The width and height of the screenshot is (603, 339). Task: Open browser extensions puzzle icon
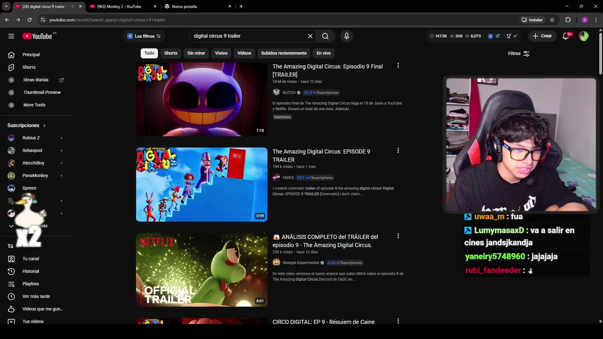click(x=568, y=20)
